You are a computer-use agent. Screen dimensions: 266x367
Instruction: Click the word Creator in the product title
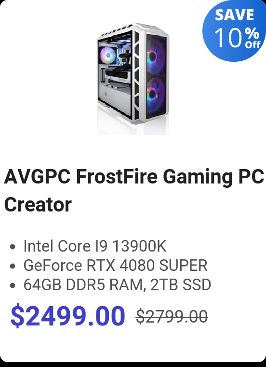(38, 205)
